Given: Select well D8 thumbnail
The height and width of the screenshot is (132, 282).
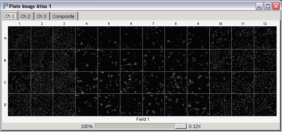Looking at the screenshot, I should point(176,105).
